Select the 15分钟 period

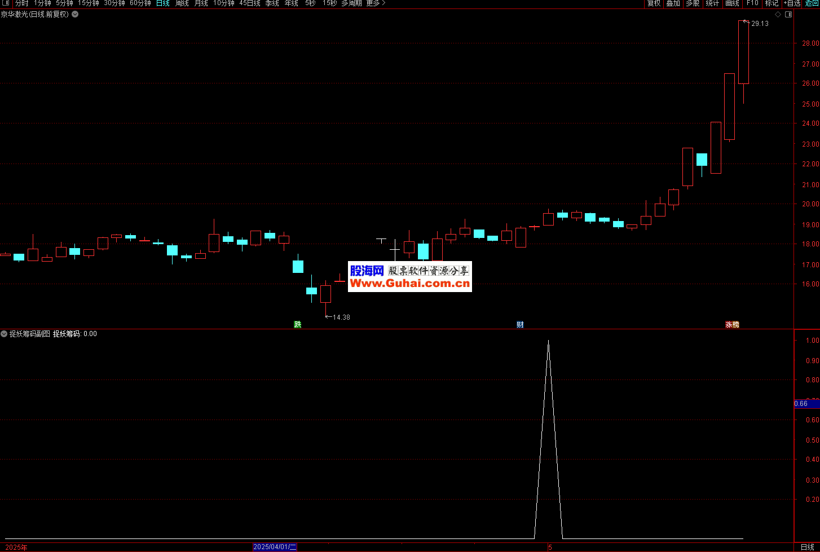[x=89, y=3]
